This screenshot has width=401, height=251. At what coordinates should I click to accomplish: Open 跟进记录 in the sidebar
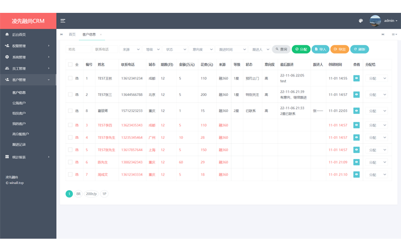click(x=19, y=144)
